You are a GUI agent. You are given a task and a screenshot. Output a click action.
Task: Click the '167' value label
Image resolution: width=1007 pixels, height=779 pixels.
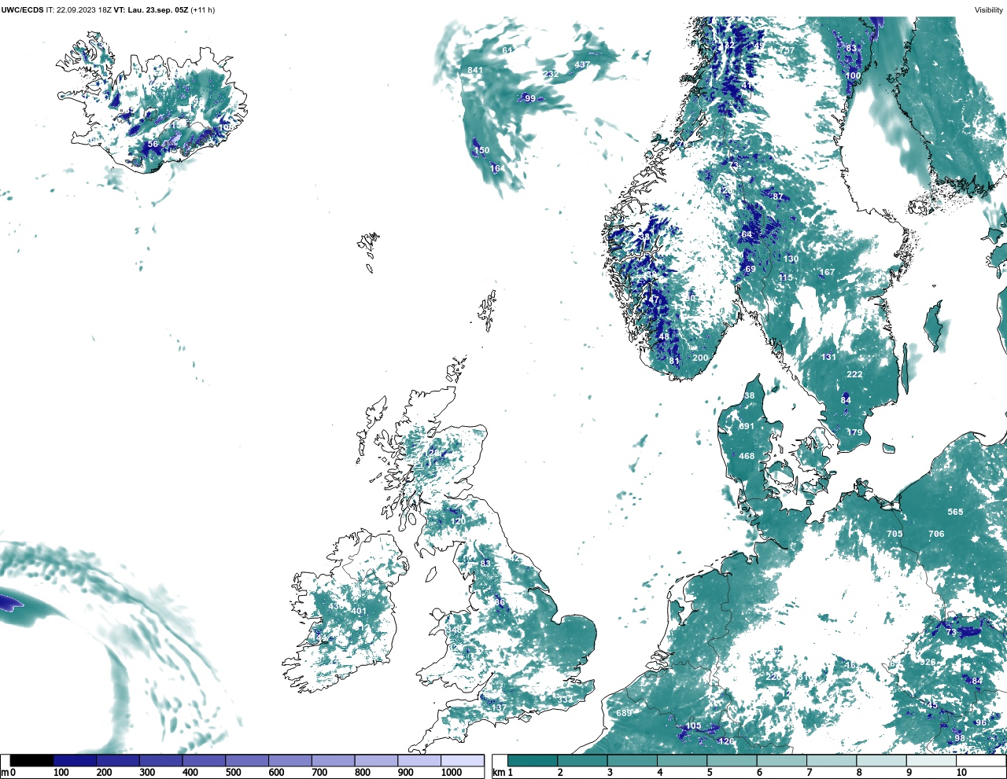pos(827,273)
